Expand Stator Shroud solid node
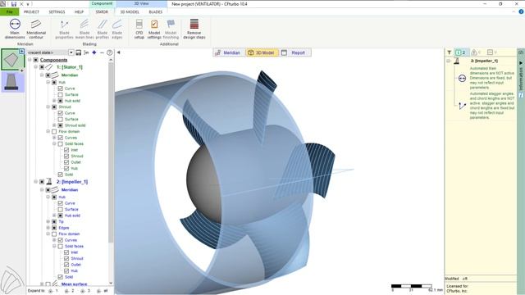This screenshot has width=525, height=295. 54,125
